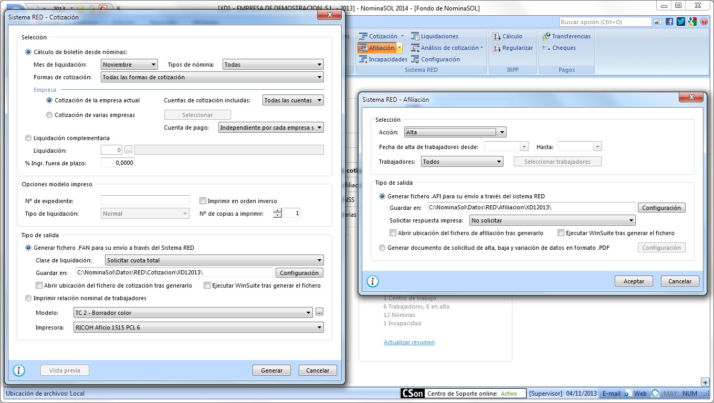Select Cálculo de boletín desde nóminas option
This screenshot has height=403, width=714.
click(28, 52)
